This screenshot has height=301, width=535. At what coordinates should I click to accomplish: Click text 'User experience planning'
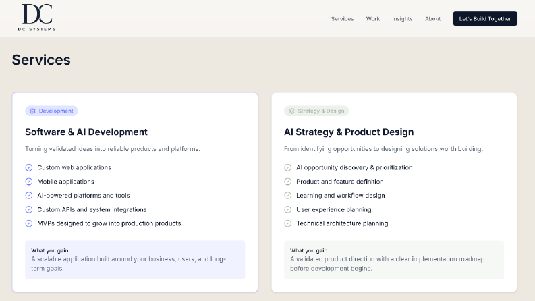pyautogui.click(x=334, y=209)
